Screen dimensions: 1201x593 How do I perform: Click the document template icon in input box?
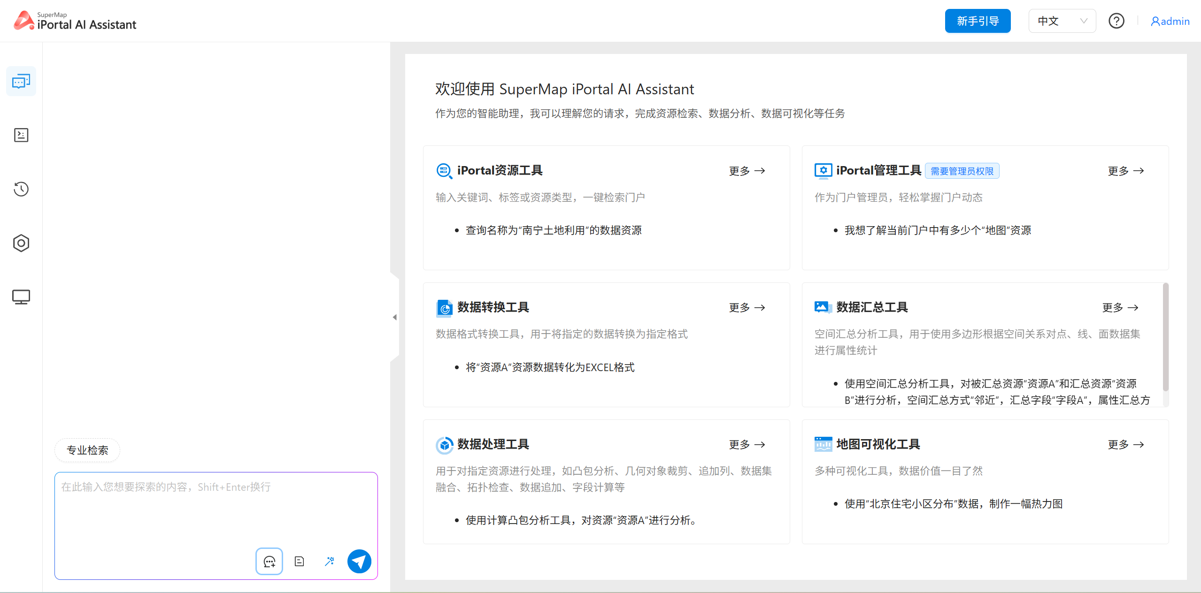(299, 561)
